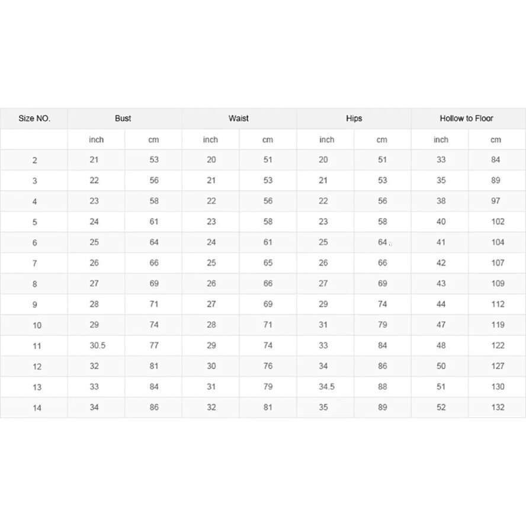Viewport: 526px width, 526px height.
Task: Click the 97 cm hollow to floor value
Action: [x=496, y=201]
